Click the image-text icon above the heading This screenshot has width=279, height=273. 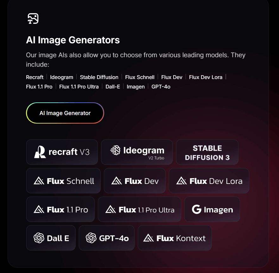[x=33, y=18]
